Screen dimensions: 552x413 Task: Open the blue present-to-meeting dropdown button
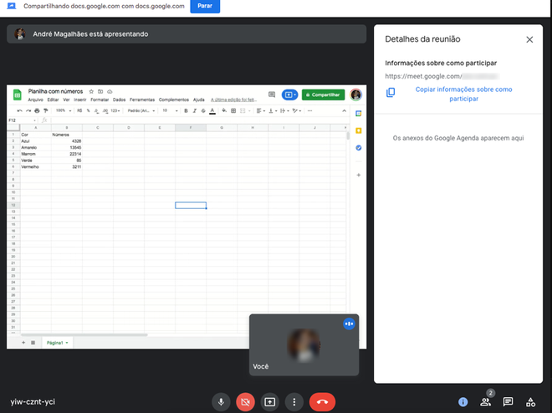[289, 94]
